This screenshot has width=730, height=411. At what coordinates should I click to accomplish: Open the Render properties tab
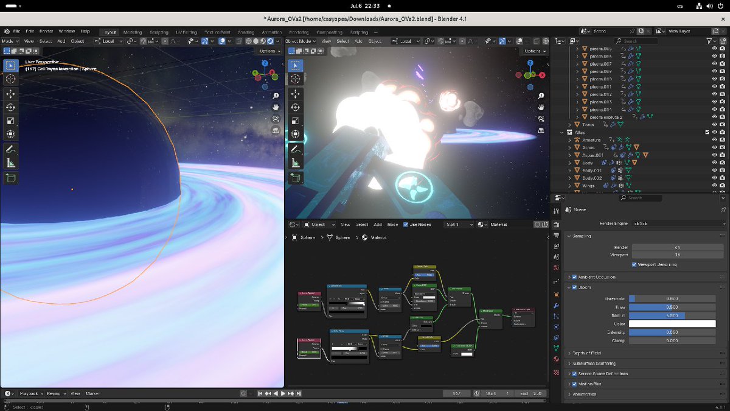557,225
